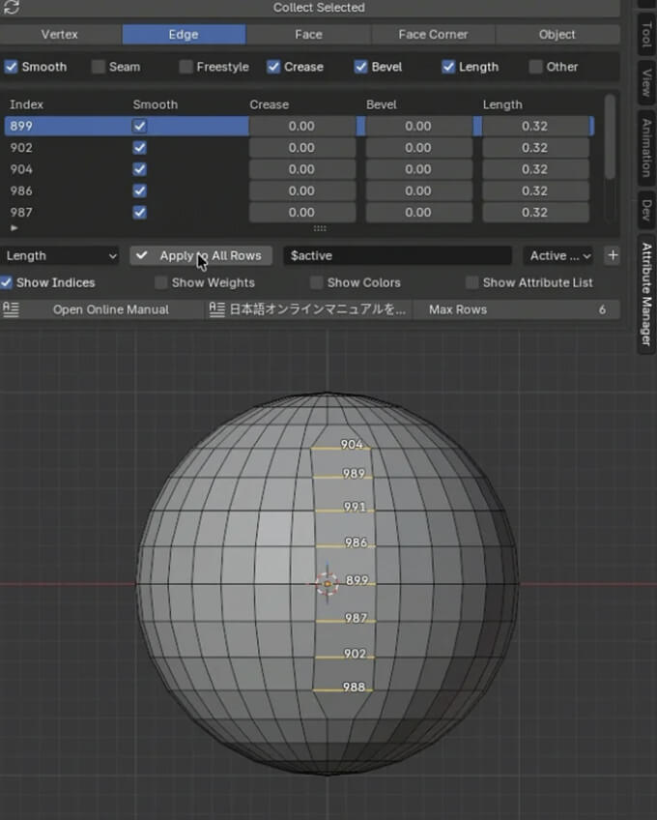Click the 3D cursor at sphere center
The image size is (657, 820).
coord(327,583)
